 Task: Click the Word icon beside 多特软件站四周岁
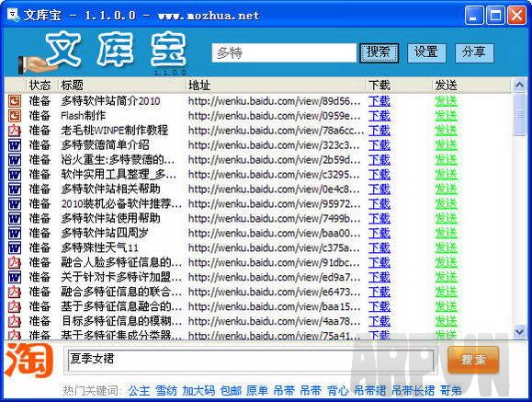pos(15,233)
